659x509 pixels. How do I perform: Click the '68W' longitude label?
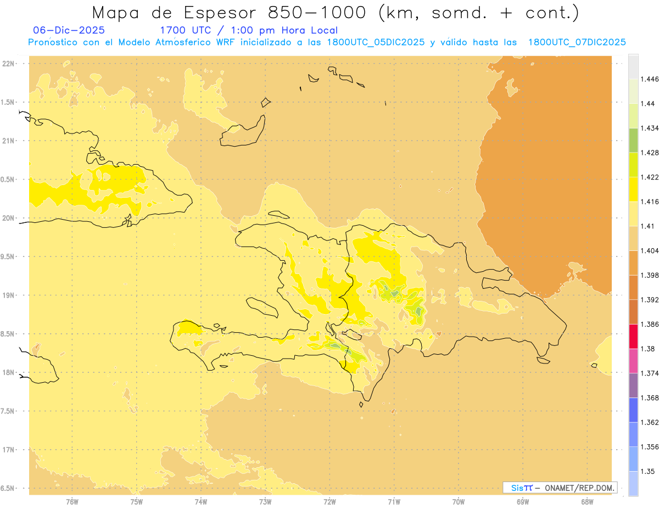587,501
